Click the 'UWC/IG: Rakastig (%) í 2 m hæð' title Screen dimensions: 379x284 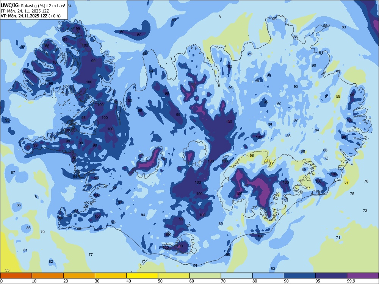click(33, 6)
